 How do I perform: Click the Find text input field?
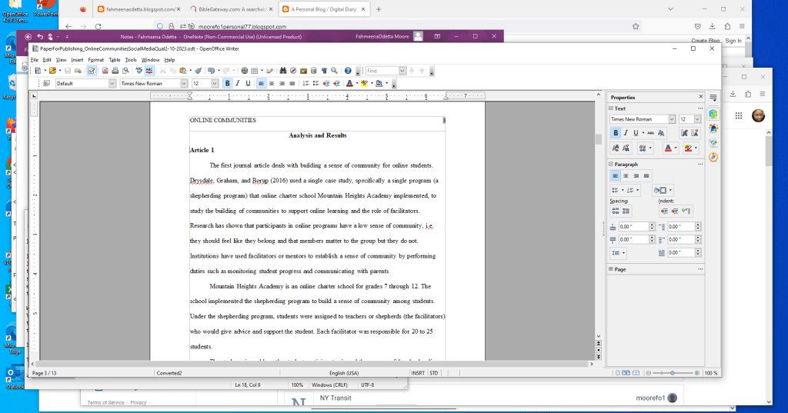(x=382, y=71)
